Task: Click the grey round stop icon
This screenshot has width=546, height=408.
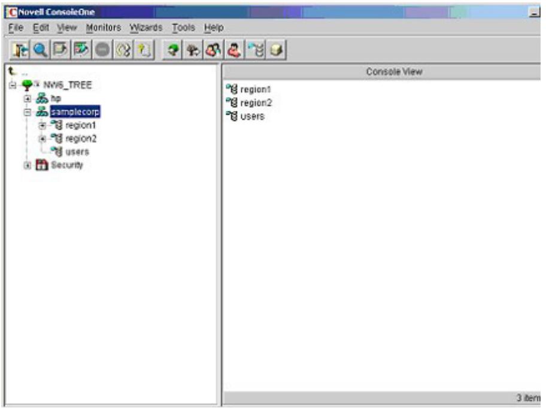Action: (102, 50)
